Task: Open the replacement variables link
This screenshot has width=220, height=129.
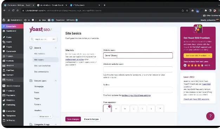Action: click(x=75, y=59)
